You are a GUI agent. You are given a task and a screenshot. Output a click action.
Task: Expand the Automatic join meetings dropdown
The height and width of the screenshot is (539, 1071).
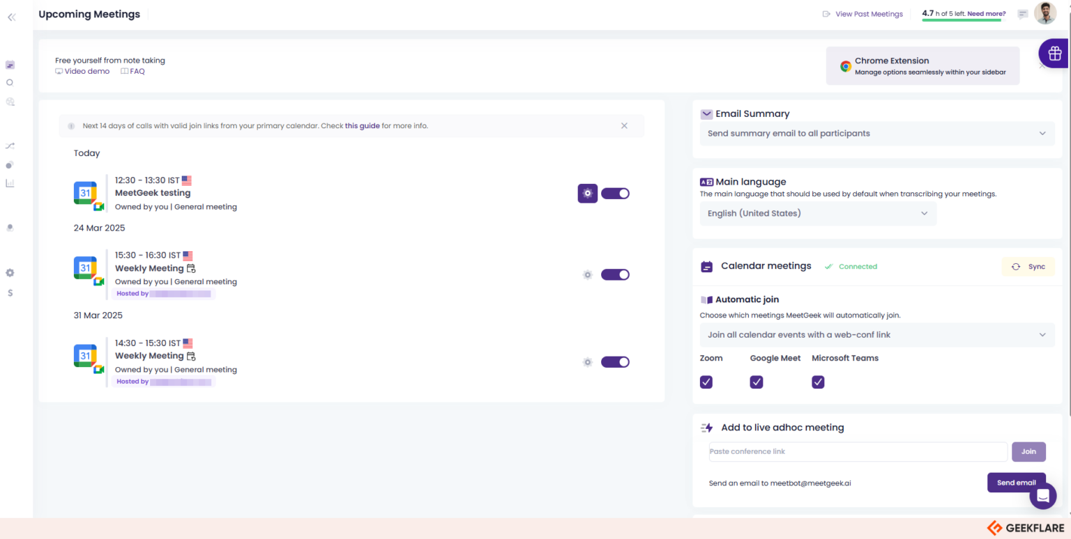[x=876, y=334]
